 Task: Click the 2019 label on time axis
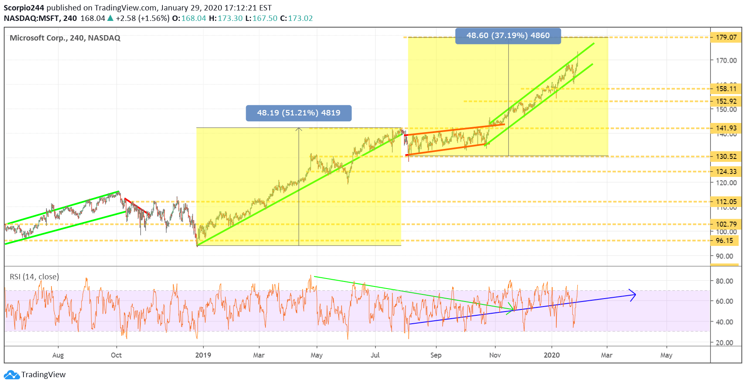coord(203,355)
